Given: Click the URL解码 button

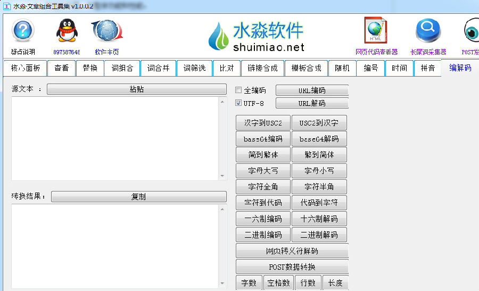Looking at the screenshot, I should (x=312, y=103).
